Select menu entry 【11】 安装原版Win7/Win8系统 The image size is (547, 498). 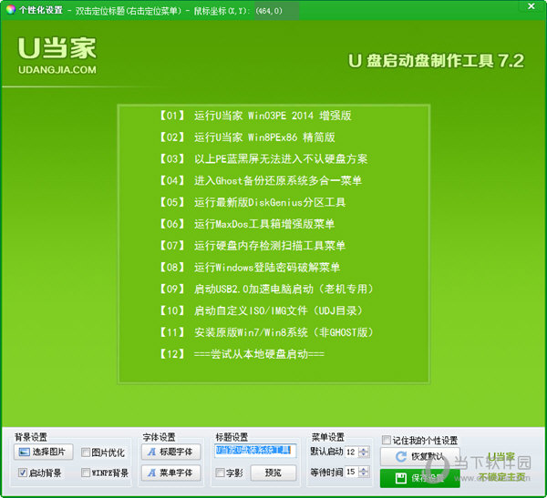pyautogui.click(x=266, y=332)
